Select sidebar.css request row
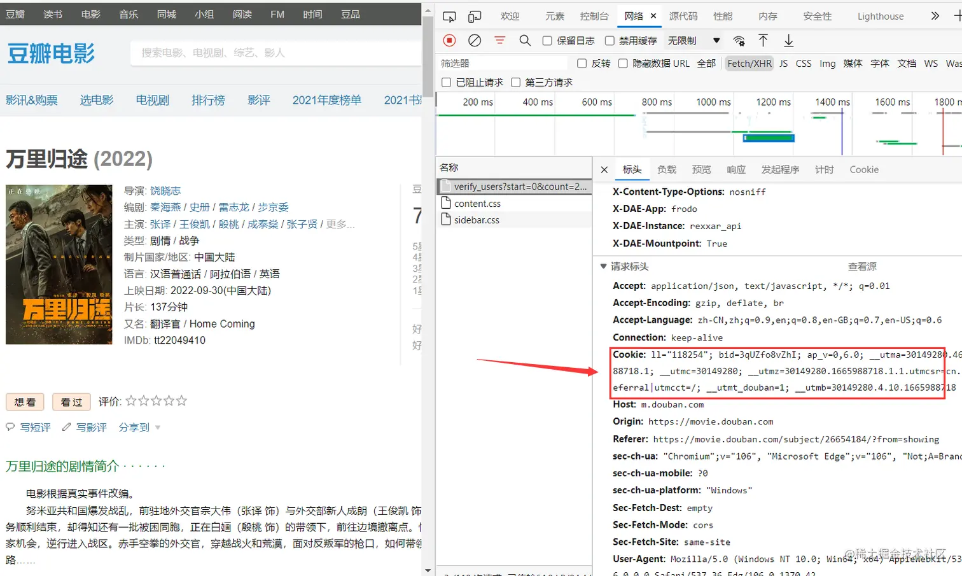This screenshot has height=576, width=962. (515, 220)
